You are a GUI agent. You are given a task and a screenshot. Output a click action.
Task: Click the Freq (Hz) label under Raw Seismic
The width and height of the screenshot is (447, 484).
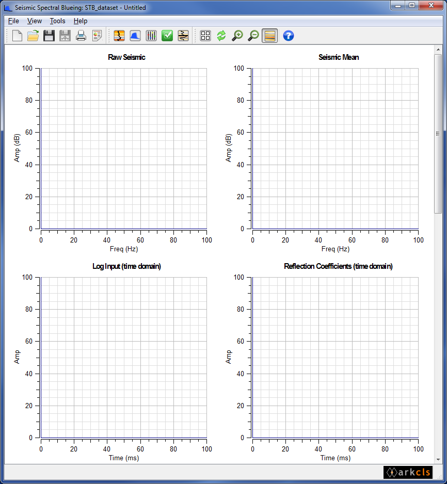[x=124, y=249]
